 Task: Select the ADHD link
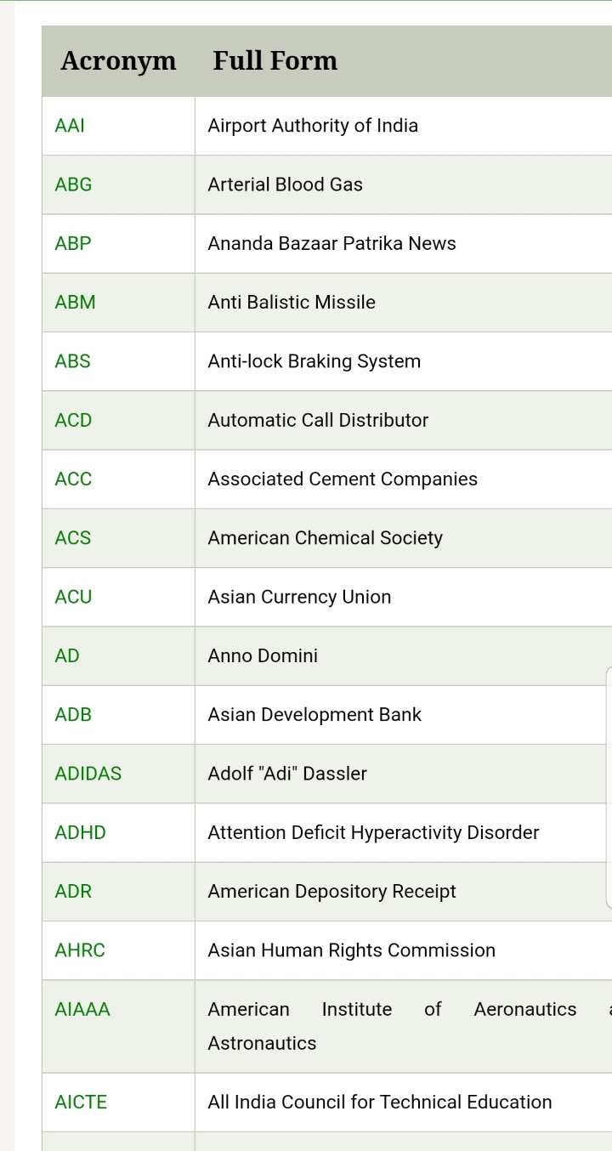81,833
